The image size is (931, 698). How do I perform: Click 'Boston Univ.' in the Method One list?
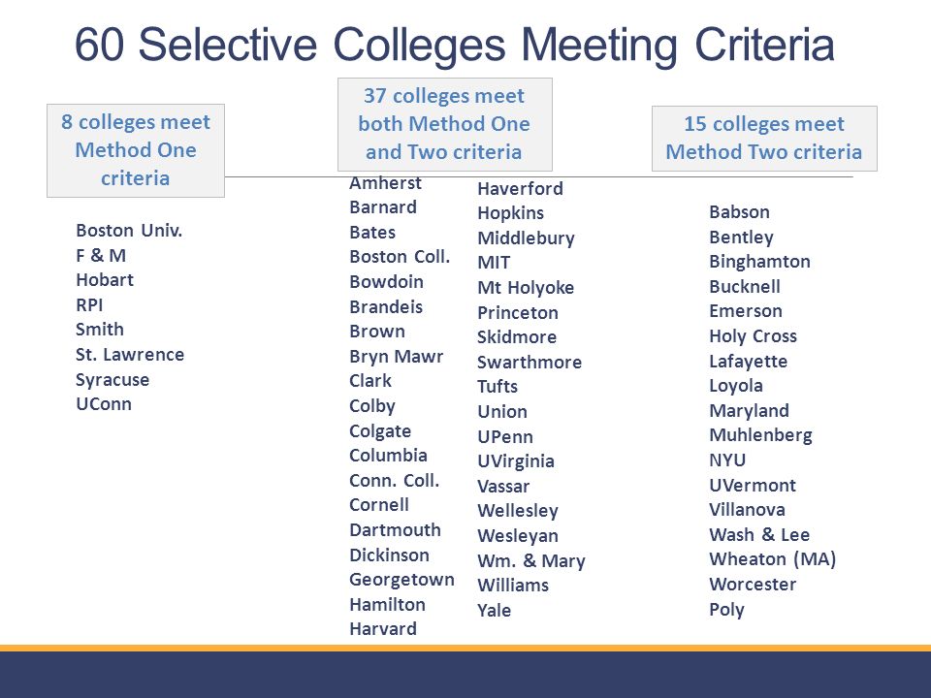129,231
